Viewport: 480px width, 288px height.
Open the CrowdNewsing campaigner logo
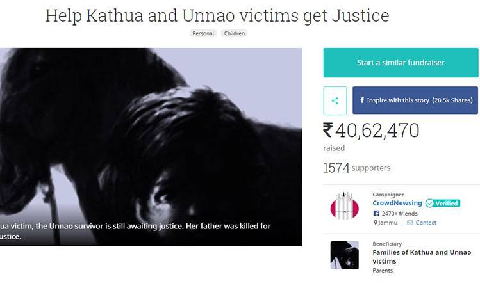(344, 205)
